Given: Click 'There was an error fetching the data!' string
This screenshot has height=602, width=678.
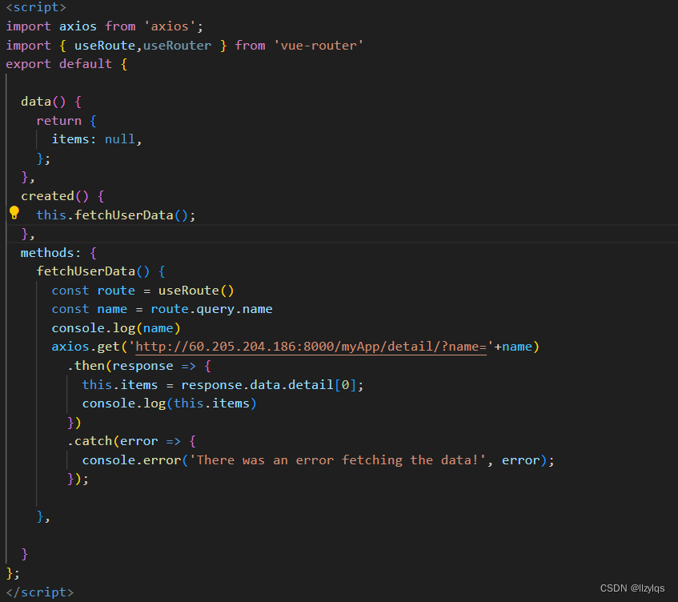Looking at the screenshot, I should pyautogui.click(x=338, y=460).
